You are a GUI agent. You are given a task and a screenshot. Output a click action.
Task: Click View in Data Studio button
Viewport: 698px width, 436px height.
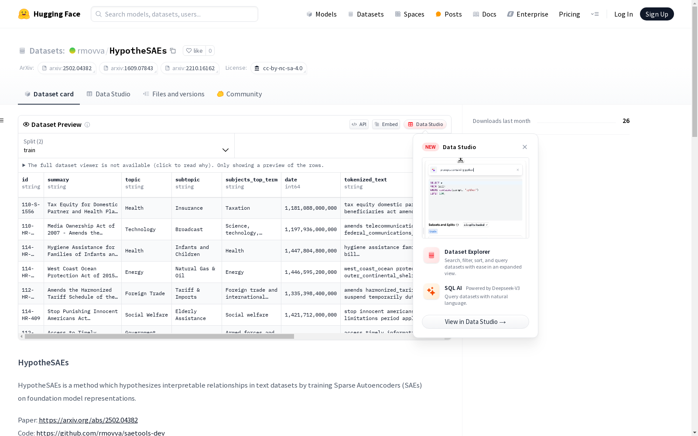pos(476,322)
